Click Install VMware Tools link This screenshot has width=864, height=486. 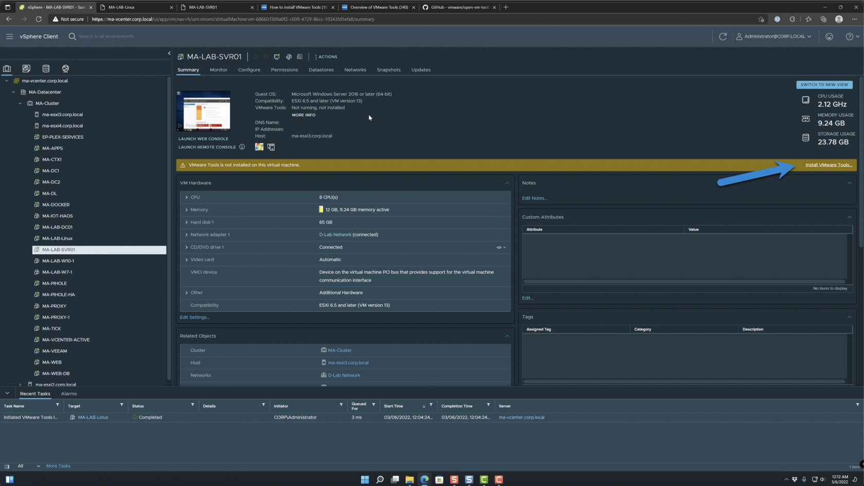click(829, 165)
